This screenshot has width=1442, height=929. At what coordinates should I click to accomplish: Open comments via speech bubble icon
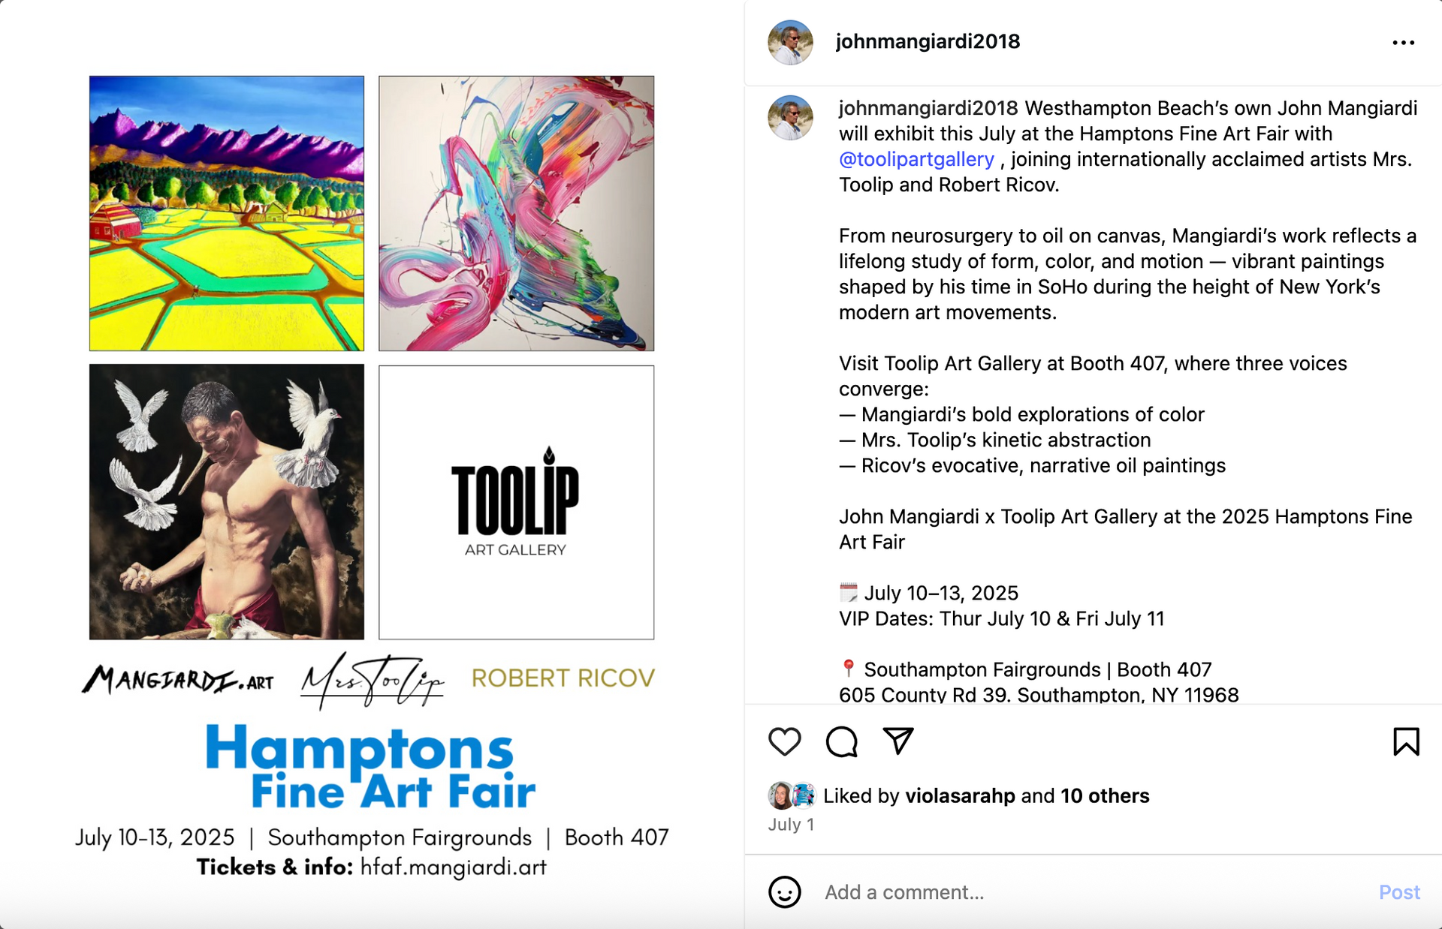coord(841,741)
